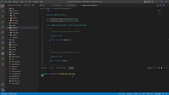Split the terminal panel
The image size is (169, 95).
159,68
